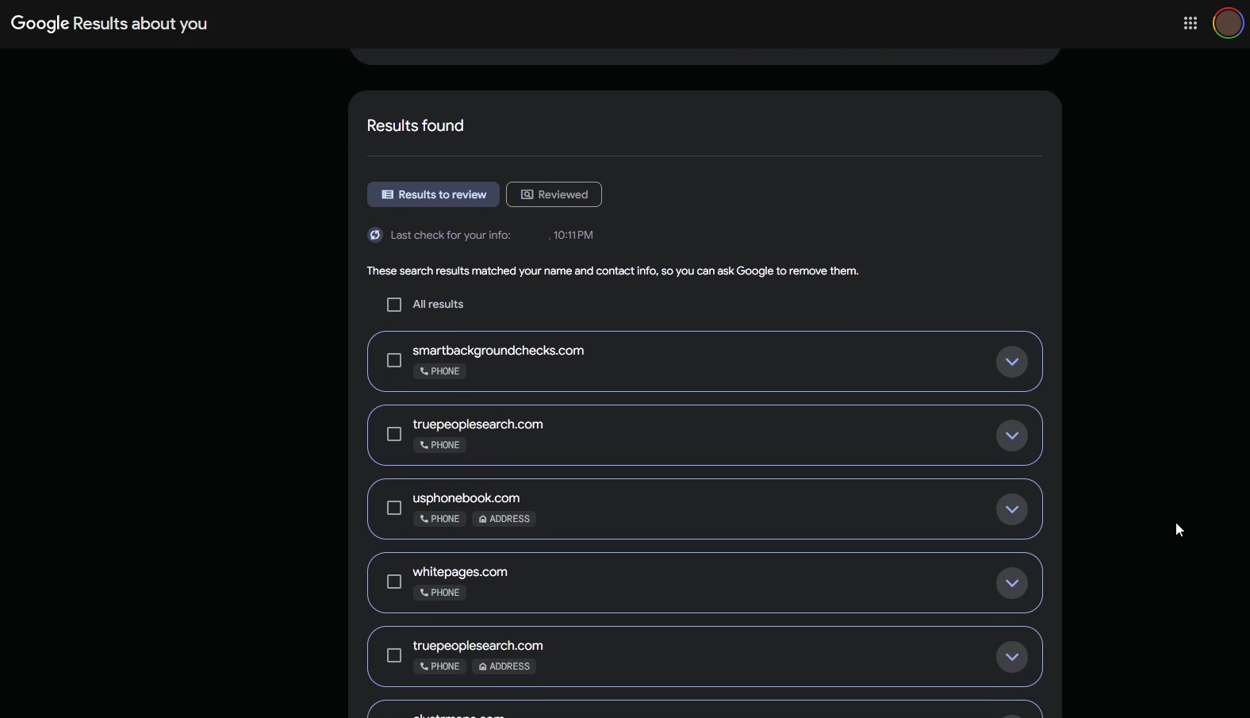Screen dimensions: 1250x718
Task: Check the usphonebook.com result checkbox
Action: point(394,508)
